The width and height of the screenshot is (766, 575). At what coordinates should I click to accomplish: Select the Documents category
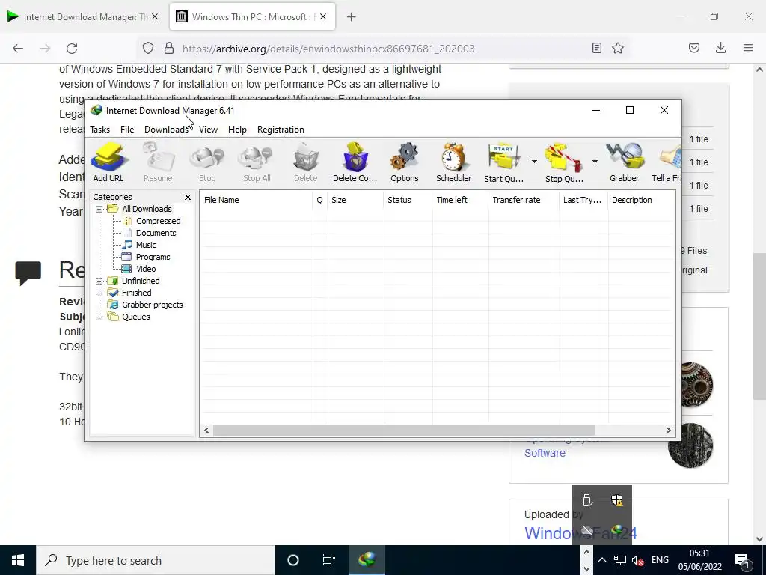pos(156,233)
